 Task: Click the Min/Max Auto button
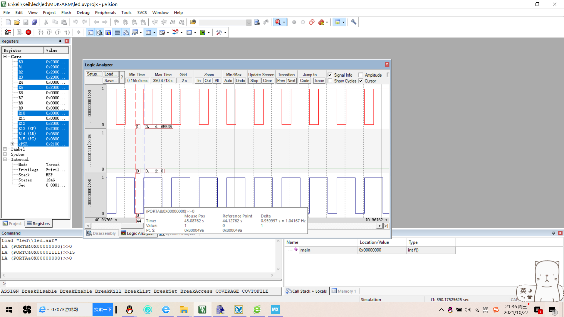228,81
